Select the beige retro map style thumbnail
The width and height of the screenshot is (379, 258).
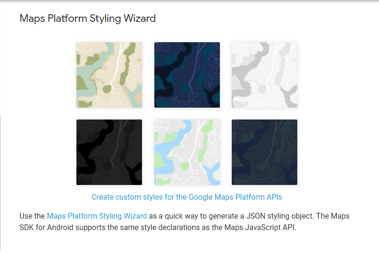[x=109, y=75]
